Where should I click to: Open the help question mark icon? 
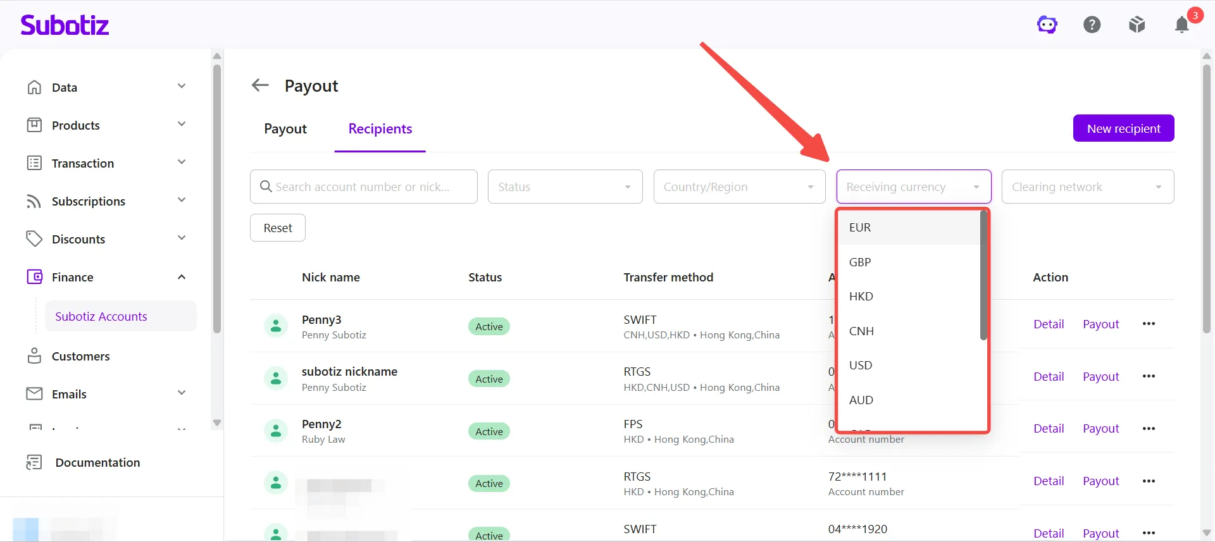[x=1092, y=25]
